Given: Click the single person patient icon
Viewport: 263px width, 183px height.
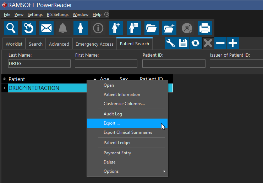Looking at the screenshot, I should point(81,28).
